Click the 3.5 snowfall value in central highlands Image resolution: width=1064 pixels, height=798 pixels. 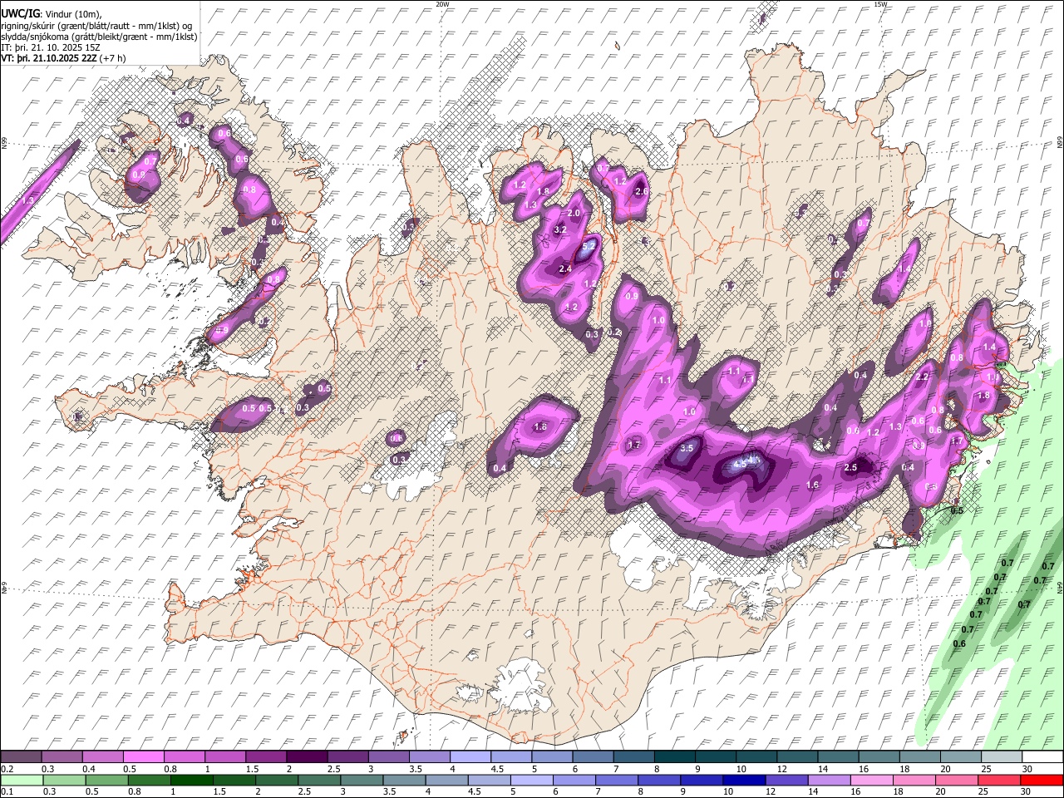(x=687, y=448)
